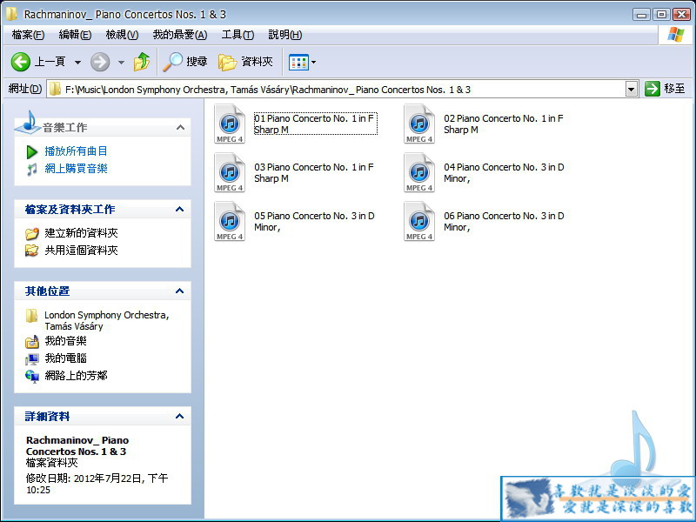Toggle the 資料夾 folders pane
Viewport: 696px width, 522px height.
(245, 62)
